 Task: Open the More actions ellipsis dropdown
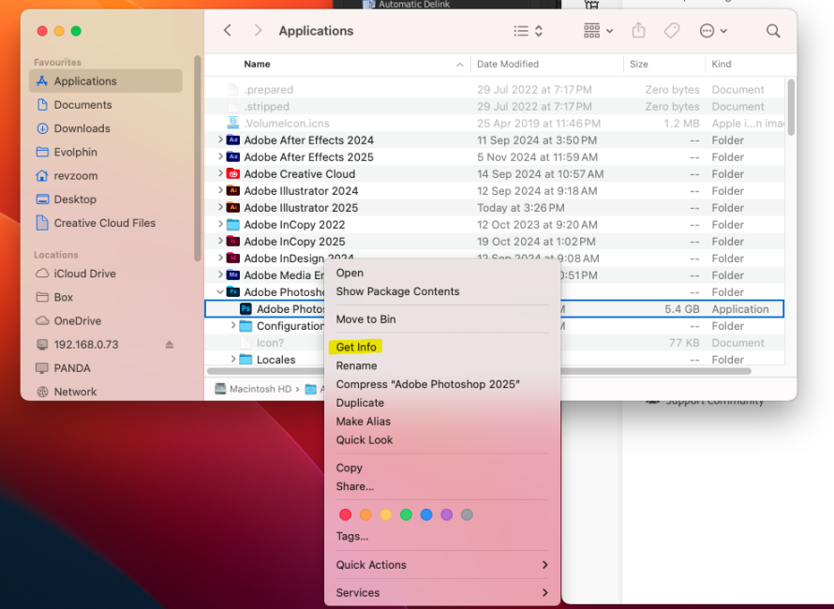point(713,31)
